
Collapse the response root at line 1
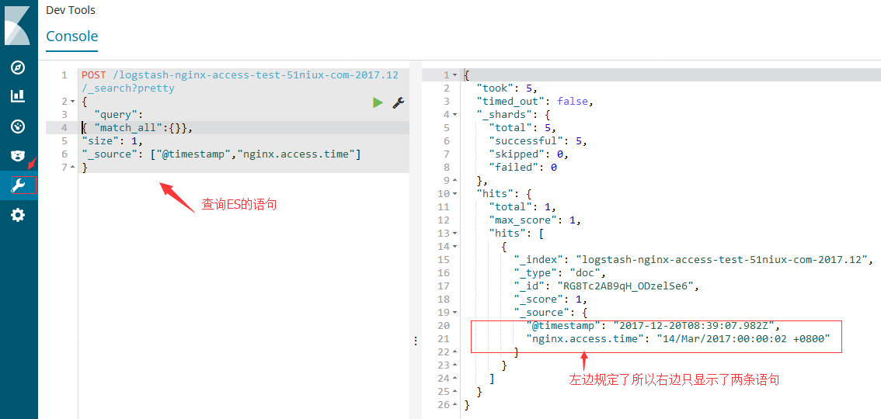click(x=454, y=75)
